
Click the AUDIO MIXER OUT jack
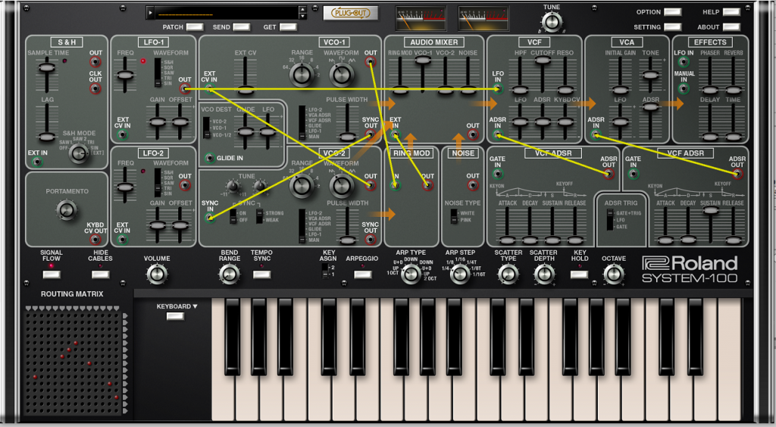(473, 135)
